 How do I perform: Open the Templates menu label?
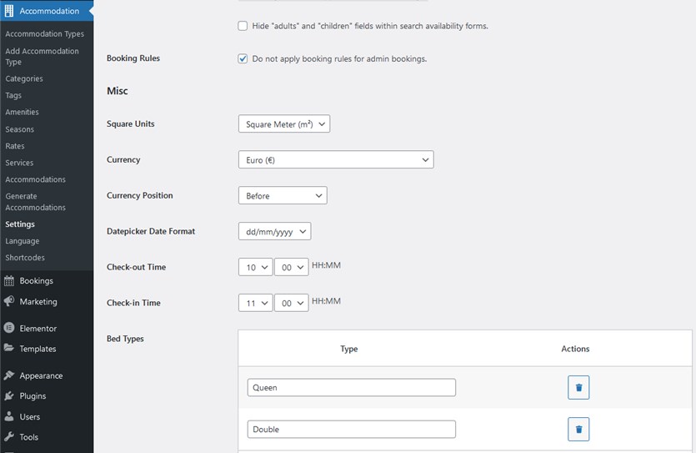point(38,349)
